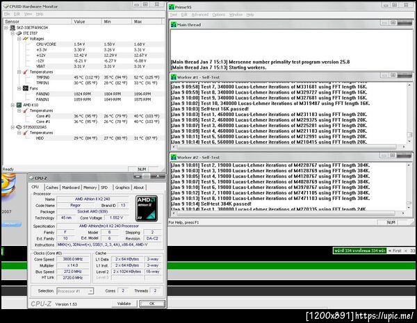
Task: Collapse the ITE IT87 Temperatures section
Action: pos(19,72)
